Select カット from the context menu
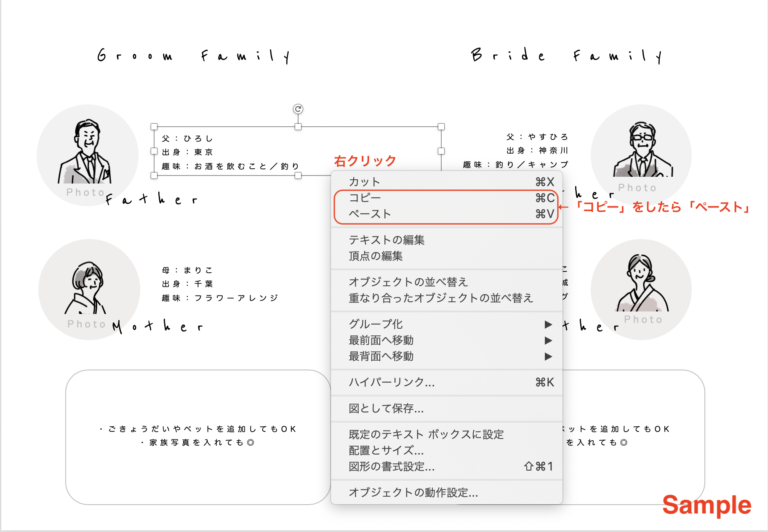 click(x=365, y=182)
